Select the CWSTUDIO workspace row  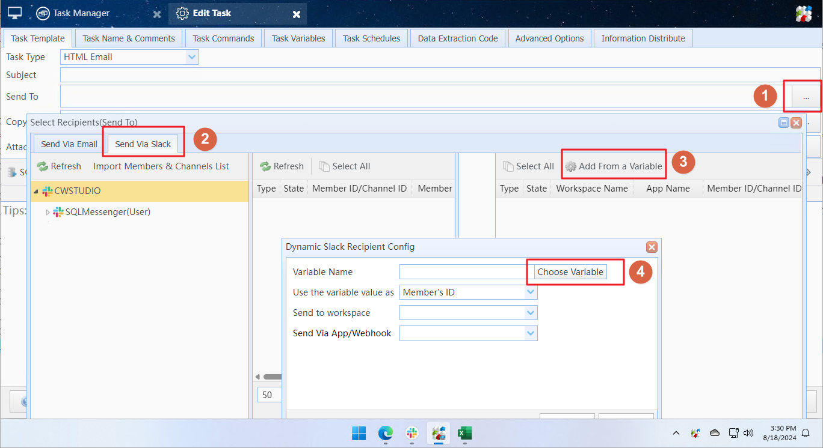click(x=140, y=191)
